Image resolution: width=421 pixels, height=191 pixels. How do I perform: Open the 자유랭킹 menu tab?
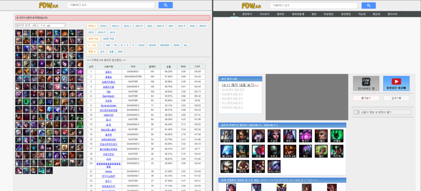[x=328, y=14]
